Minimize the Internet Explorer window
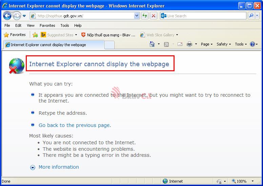Screen dimensions: 263x186 pos(241,6)
